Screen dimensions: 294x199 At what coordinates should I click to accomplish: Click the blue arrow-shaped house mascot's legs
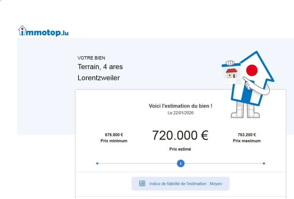[245, 110]
